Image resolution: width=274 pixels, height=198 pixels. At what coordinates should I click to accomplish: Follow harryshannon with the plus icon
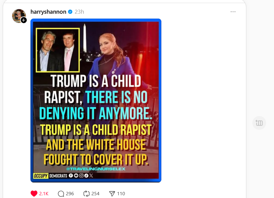[x=24, y=20]
